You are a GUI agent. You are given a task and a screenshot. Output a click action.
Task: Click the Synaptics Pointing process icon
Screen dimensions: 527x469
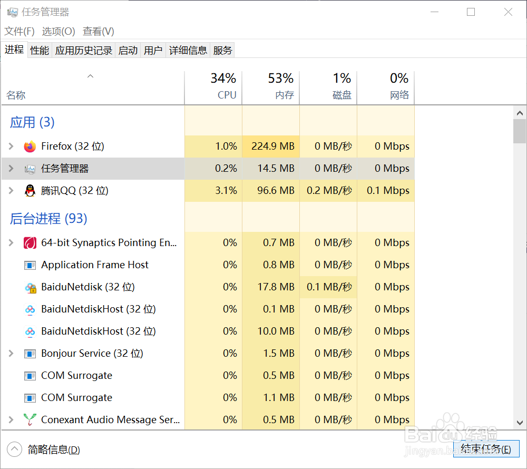click(30, 243)
